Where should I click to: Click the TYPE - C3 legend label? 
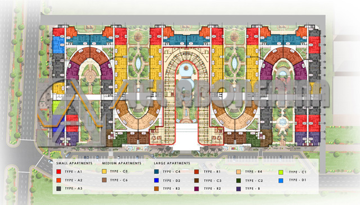point(213,181)
